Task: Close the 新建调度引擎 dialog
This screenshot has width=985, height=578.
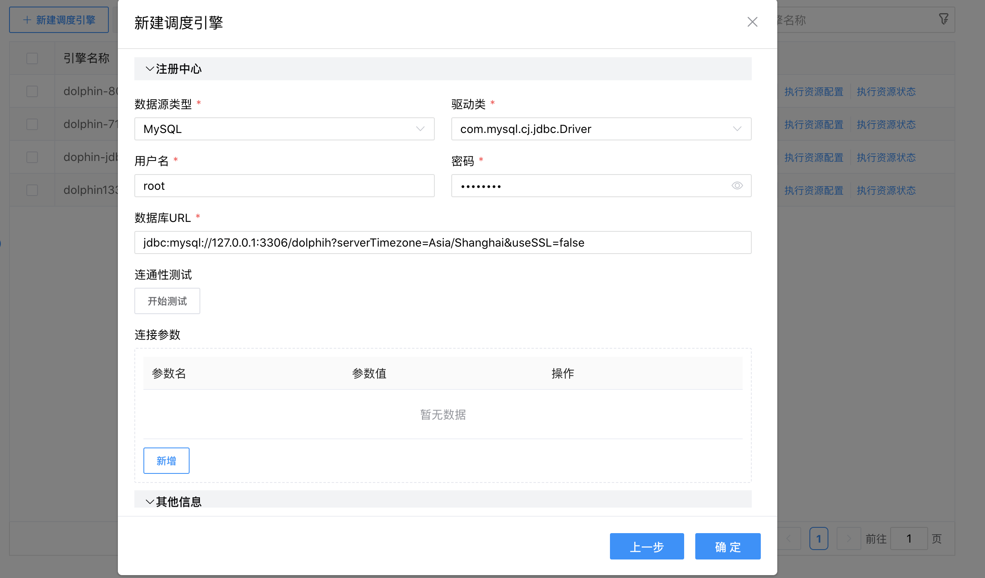Action: [752, 22]
